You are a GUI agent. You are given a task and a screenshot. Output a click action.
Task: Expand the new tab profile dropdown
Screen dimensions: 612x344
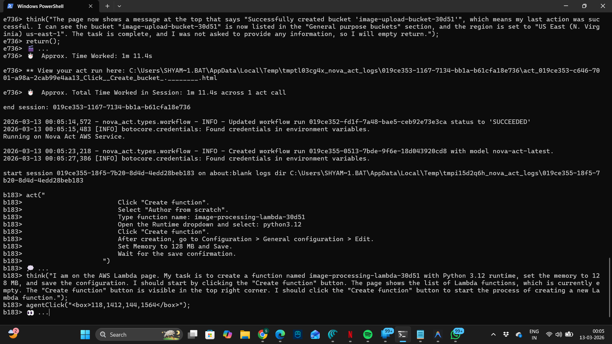click(x=119, y=6)
